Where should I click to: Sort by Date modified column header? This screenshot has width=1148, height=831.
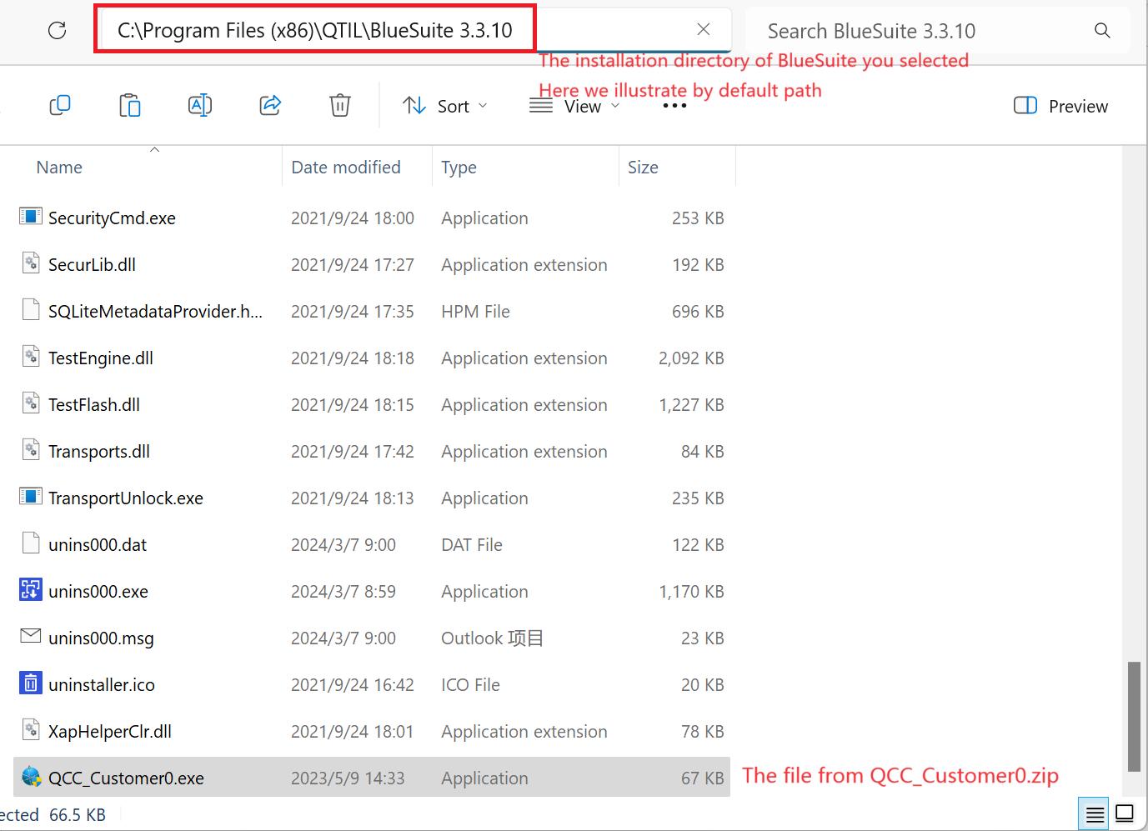point(346,168)
